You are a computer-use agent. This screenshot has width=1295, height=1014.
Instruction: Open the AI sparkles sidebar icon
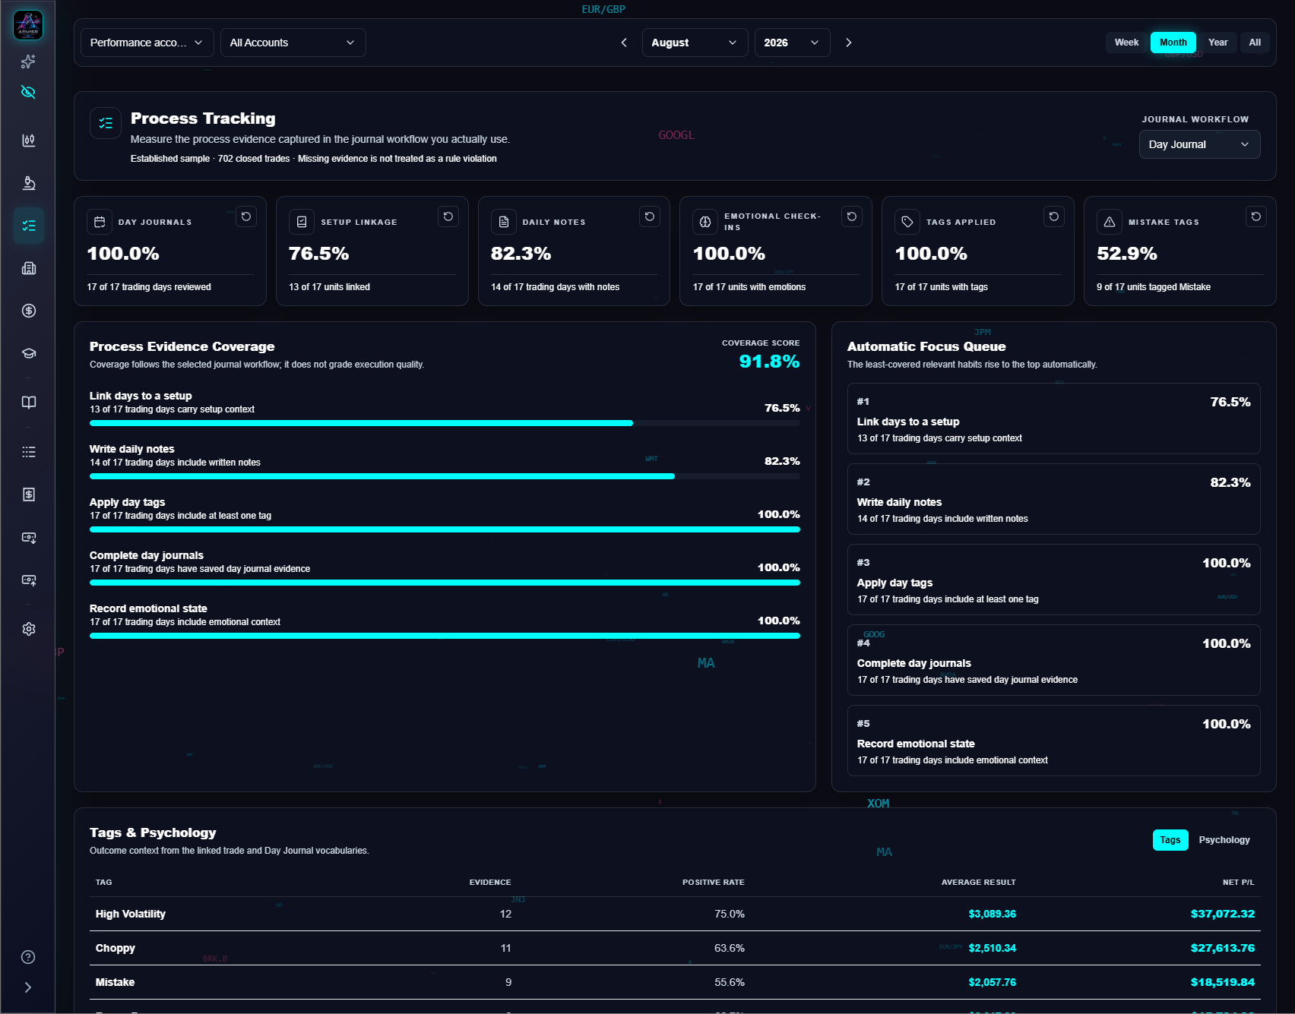coord(28,62)
